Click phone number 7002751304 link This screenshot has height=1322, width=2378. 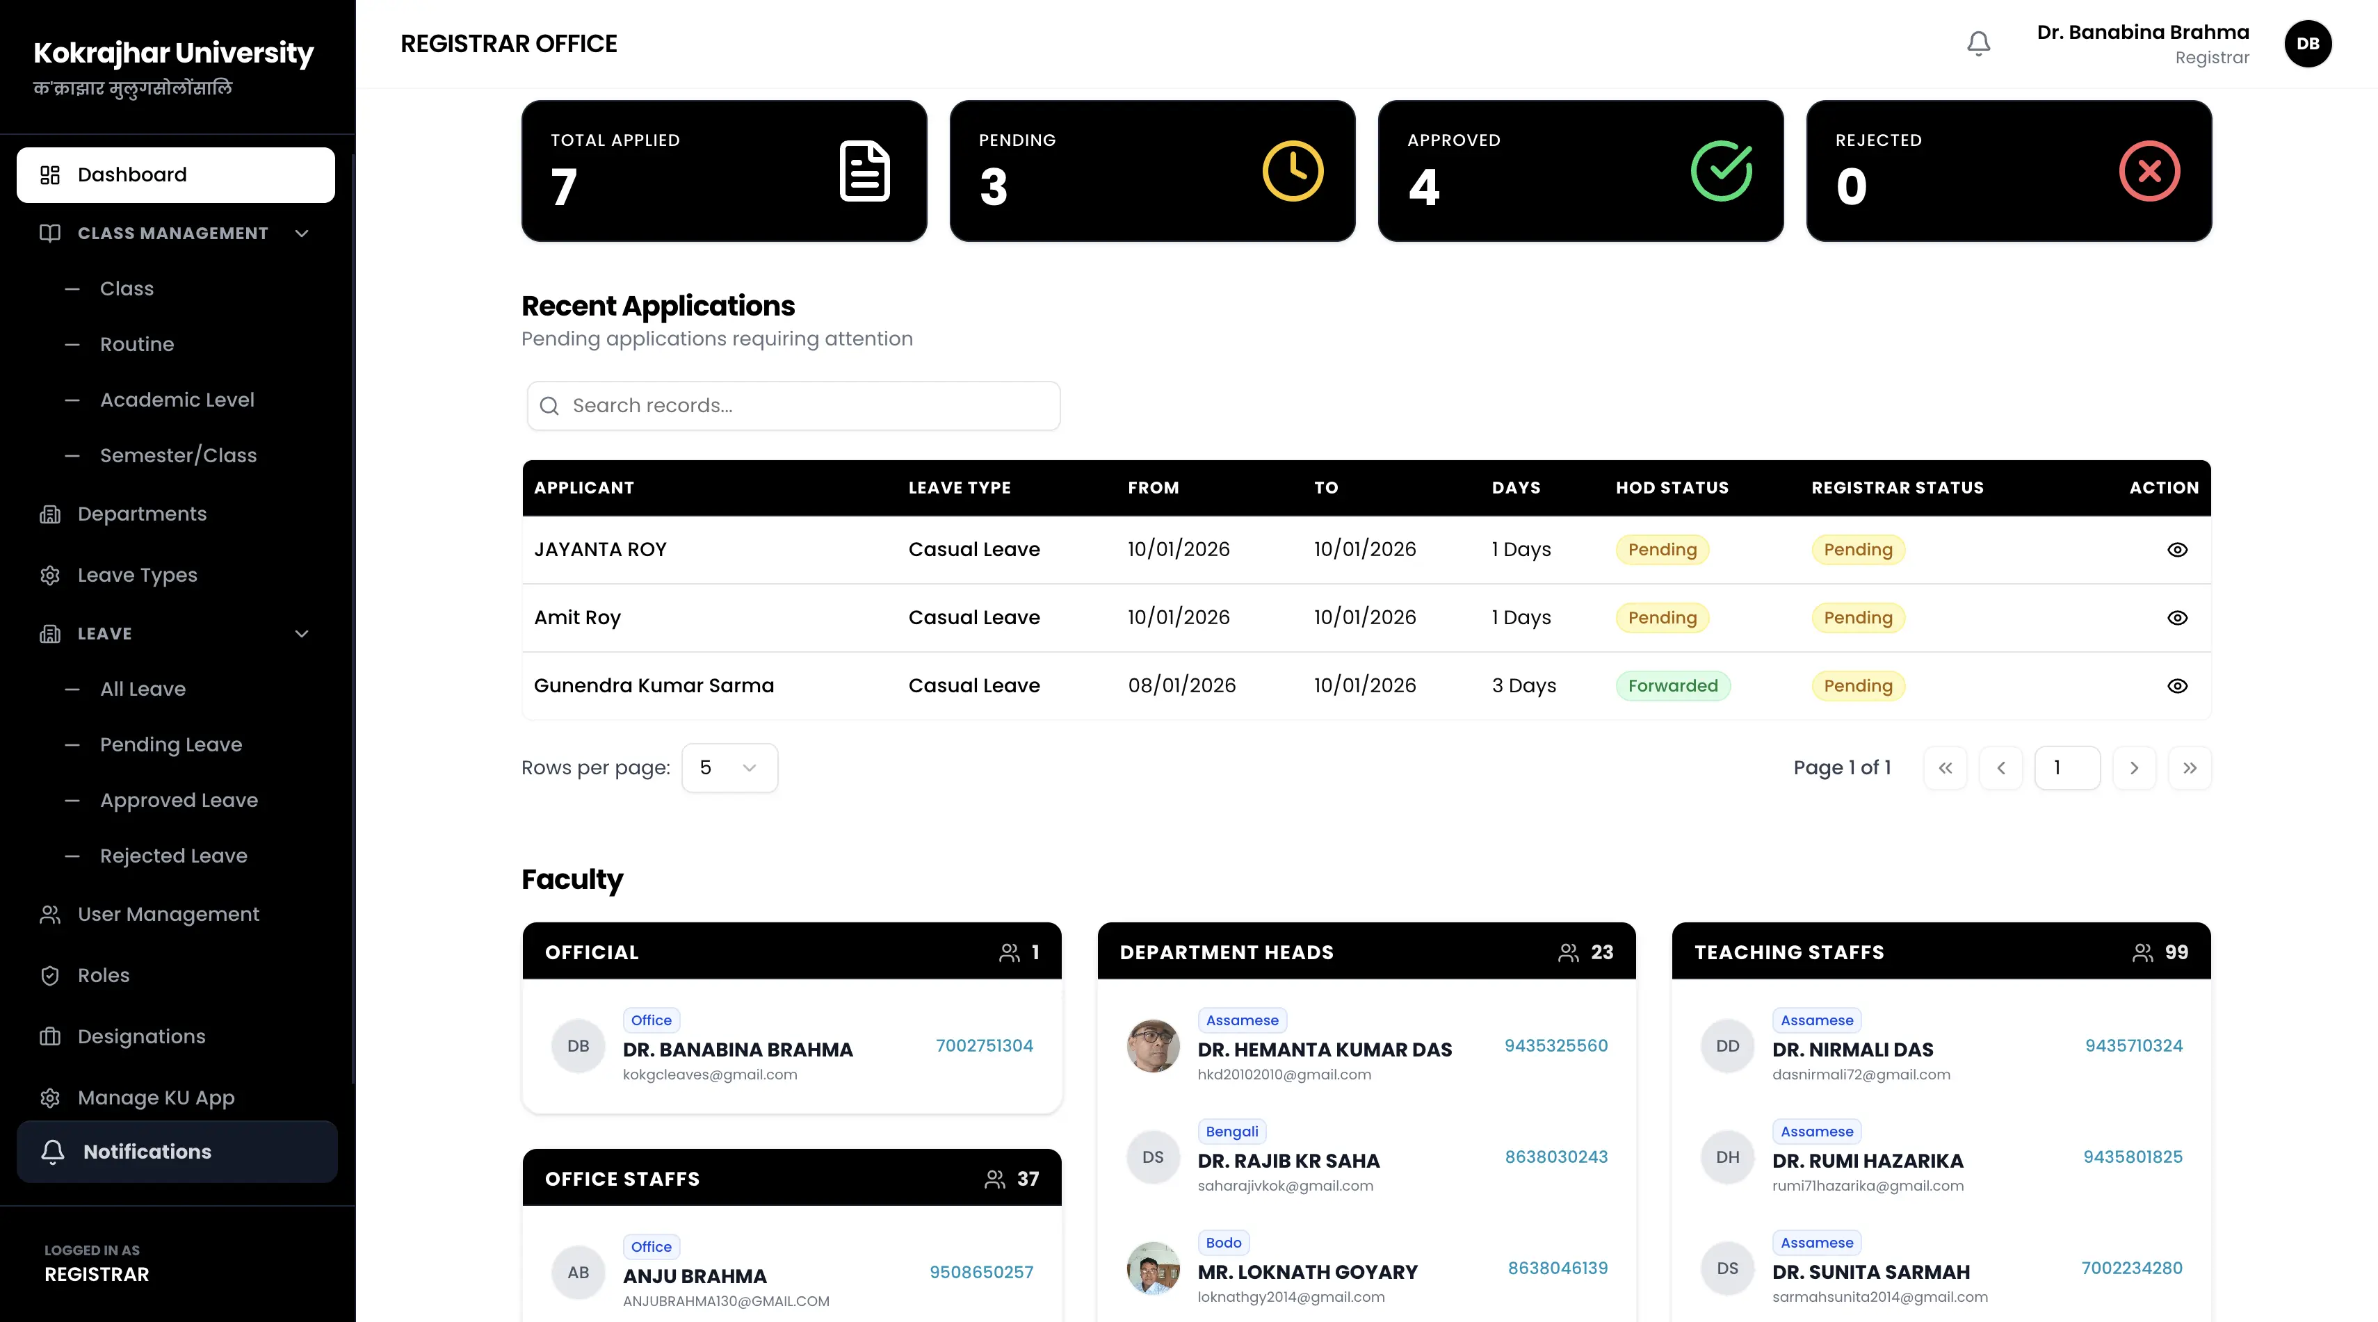coord(984,1045)
